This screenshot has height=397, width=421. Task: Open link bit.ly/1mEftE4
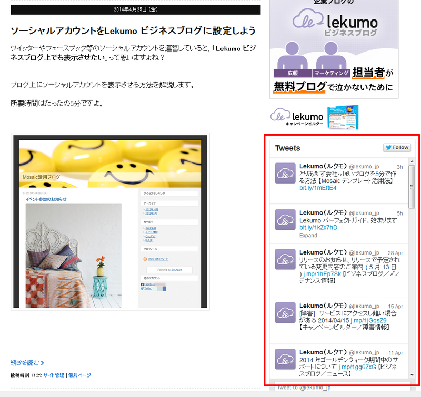[x=318, y=188]
